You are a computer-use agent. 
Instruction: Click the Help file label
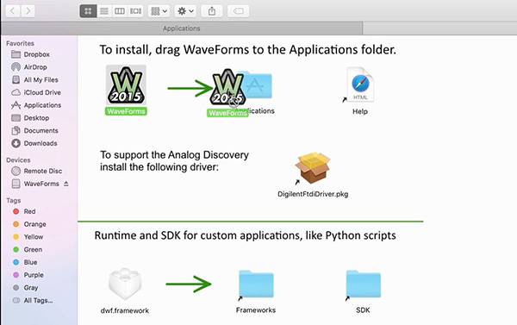(x=360, y=111)
